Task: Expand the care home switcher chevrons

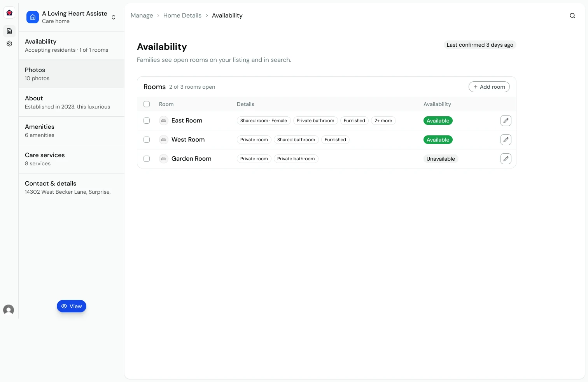Action: [114, 17]
